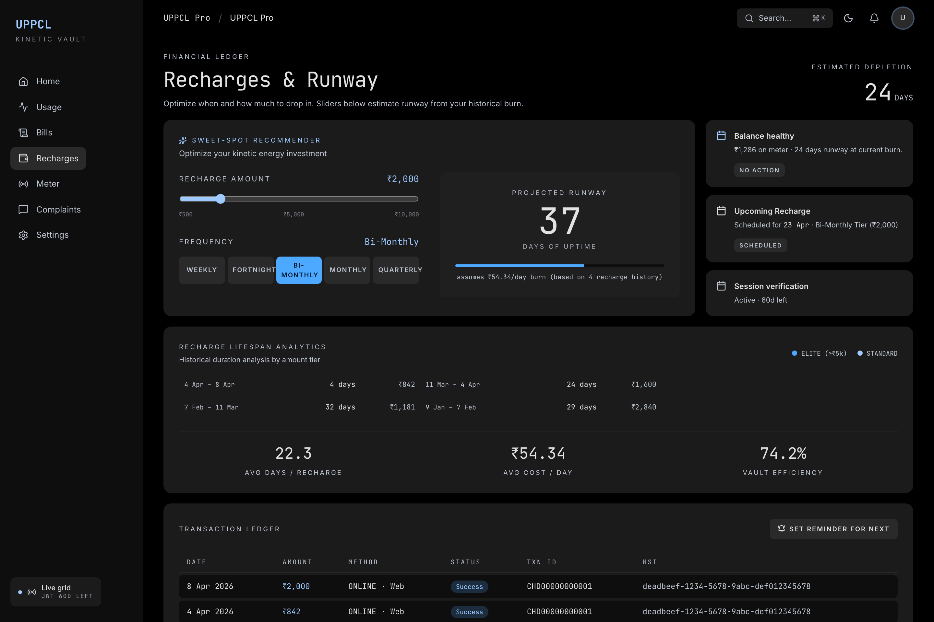Open notifications bell icon
Viewport: 934px width, 622px height.
pyautogui.click(x=874, y=18)
